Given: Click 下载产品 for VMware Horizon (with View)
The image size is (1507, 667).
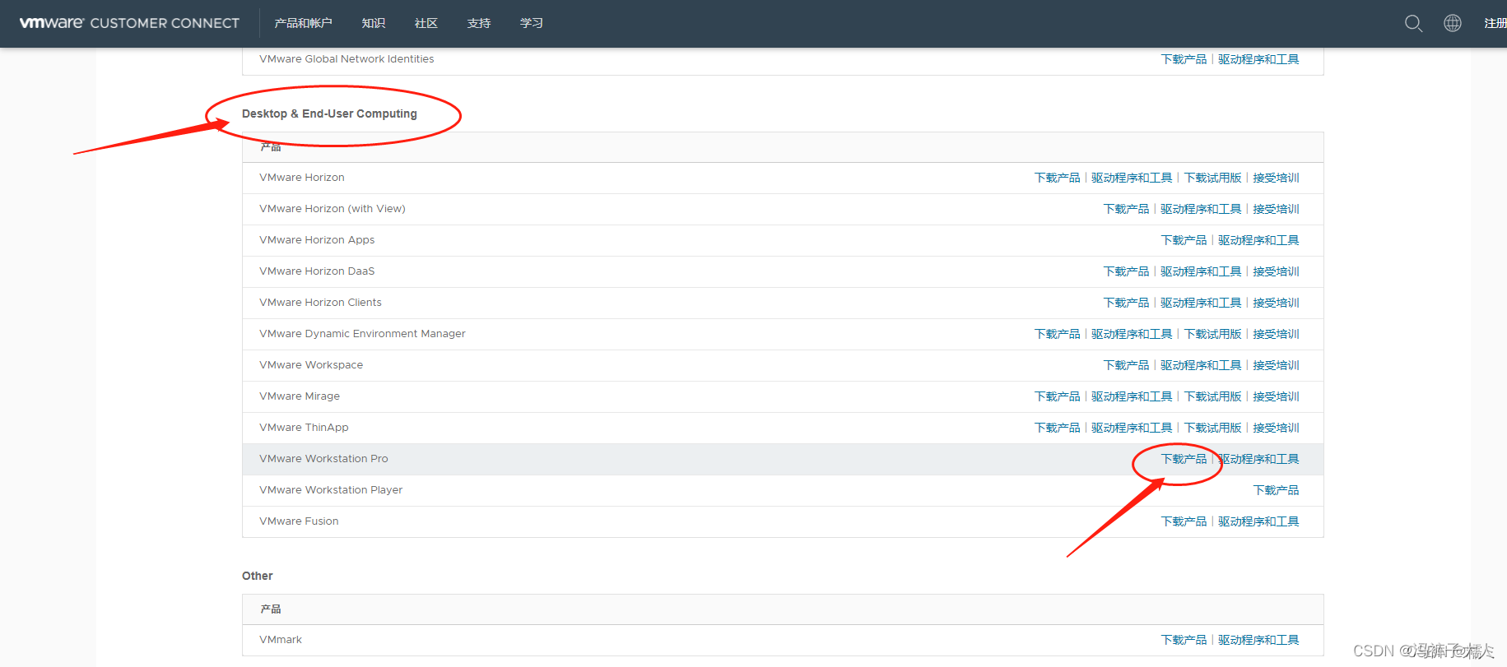Looking at the screenshot, I should pos(1126,209).
